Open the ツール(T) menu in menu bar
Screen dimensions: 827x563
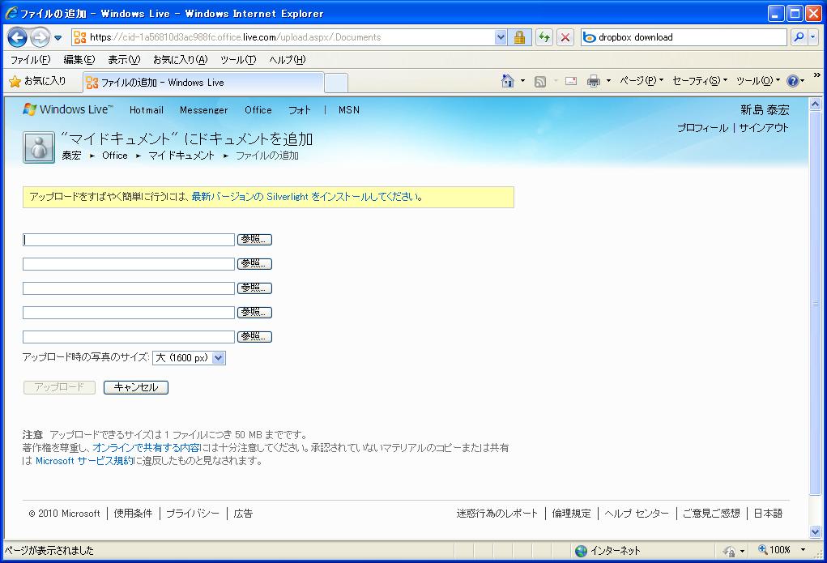pyautogui.click(x=238, y=60)
